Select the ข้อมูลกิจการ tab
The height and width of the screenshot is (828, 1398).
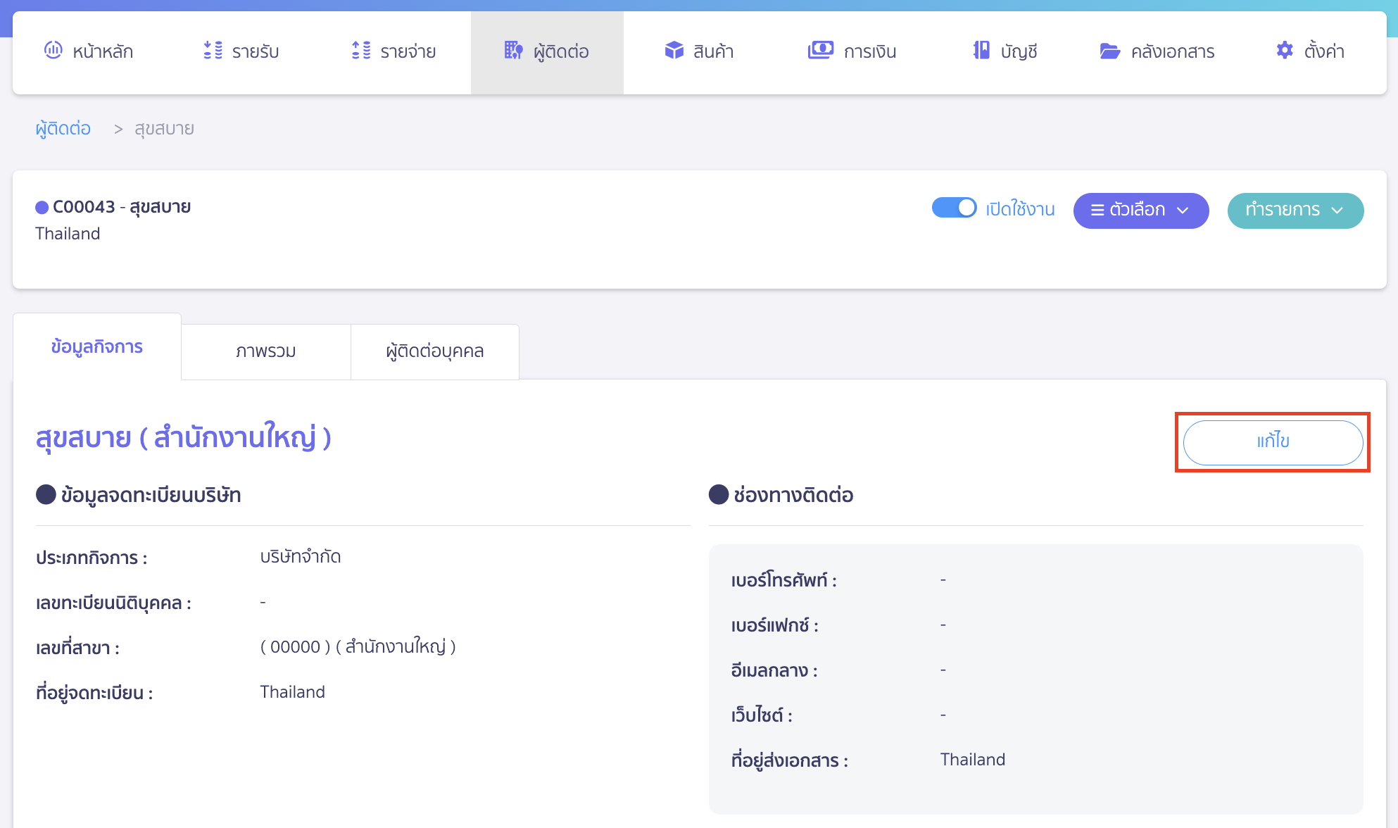pos(97,346)
